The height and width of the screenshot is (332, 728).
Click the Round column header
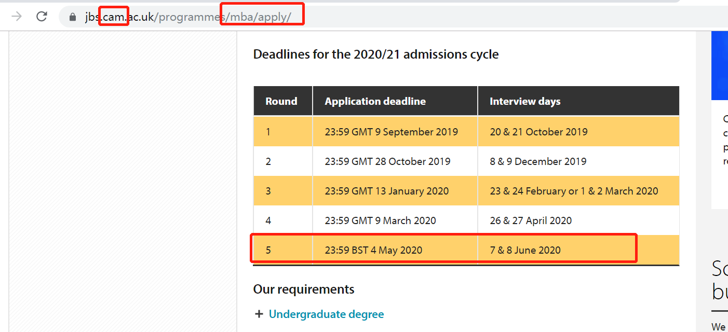pyautogui.click(x=281, y=101)
